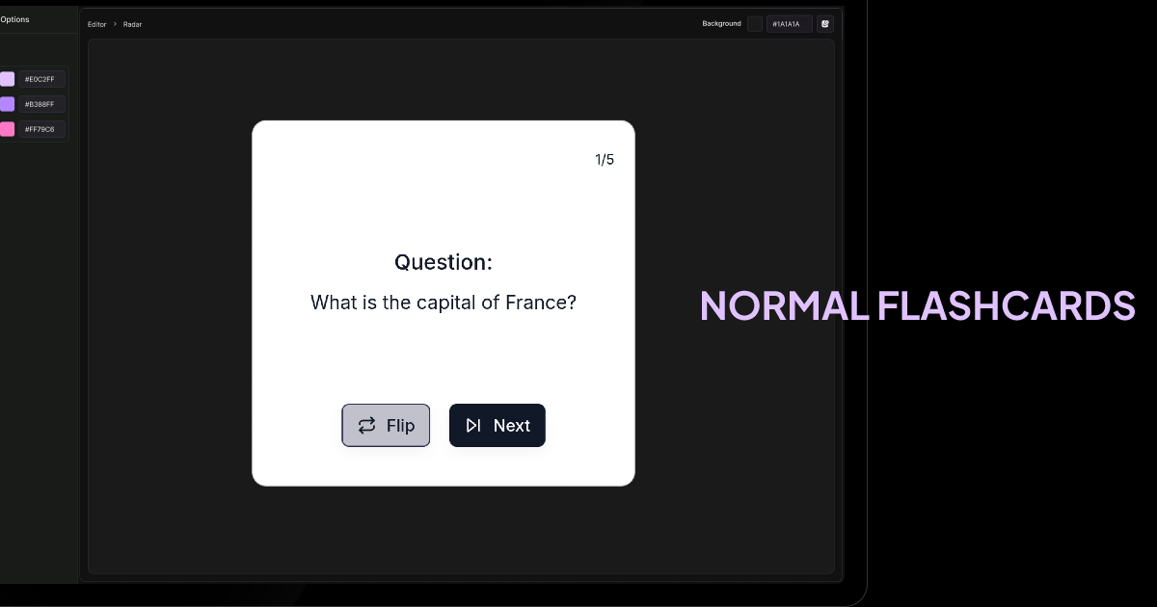1157x607 pixels.
Task: Click the Options panel header
Action: click(13, 18)
